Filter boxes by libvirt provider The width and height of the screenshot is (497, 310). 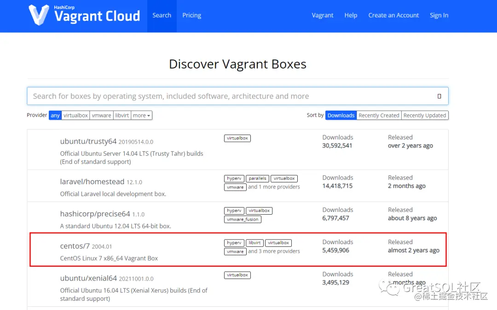point(122,115)
